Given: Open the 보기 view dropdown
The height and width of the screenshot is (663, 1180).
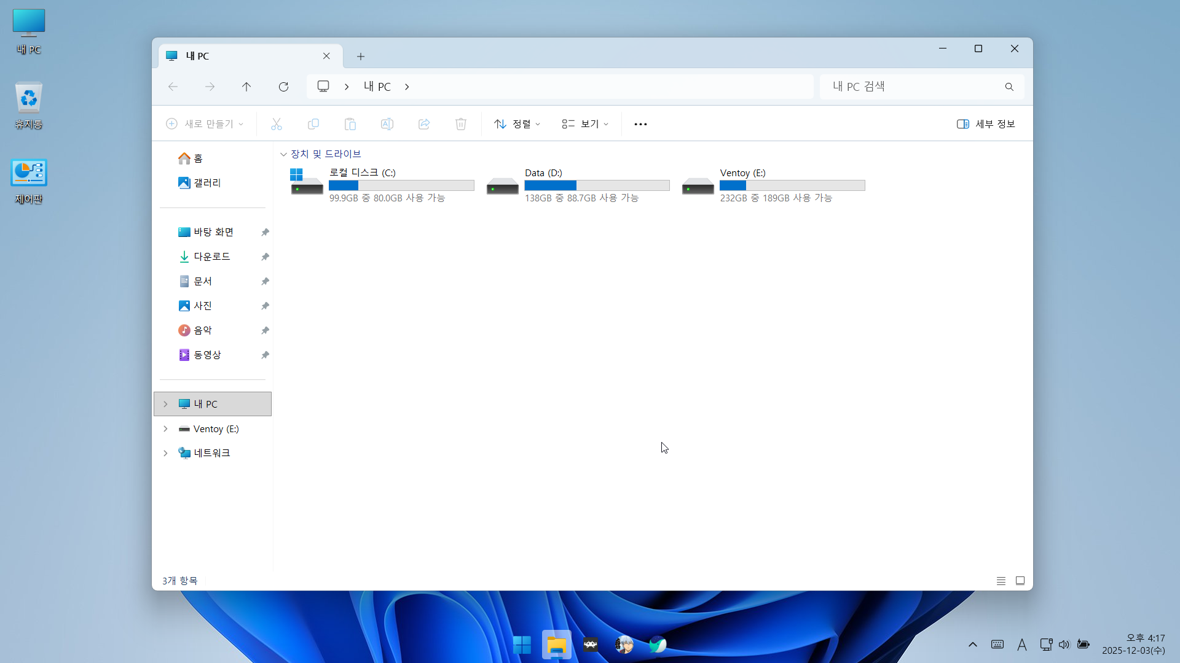Looking at the screenshot, I should [x=584, y=124].
